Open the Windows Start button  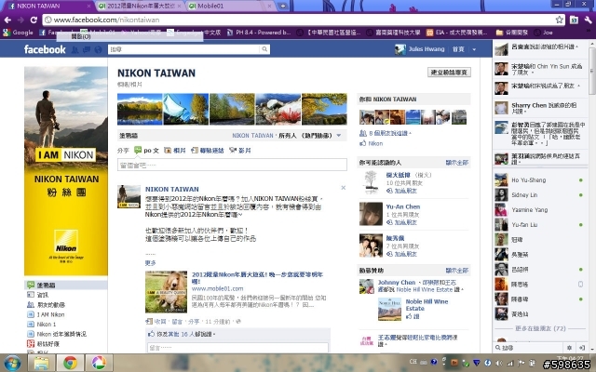(x=12, y=363)
